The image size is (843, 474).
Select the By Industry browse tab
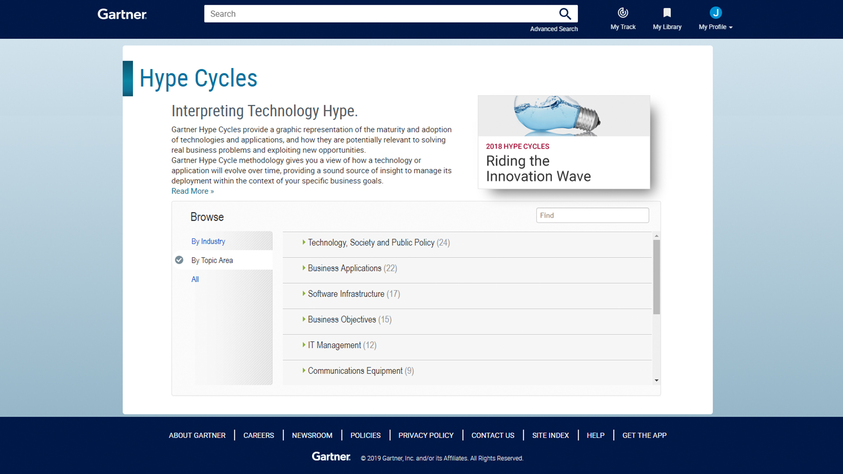[x=208, y=241]
